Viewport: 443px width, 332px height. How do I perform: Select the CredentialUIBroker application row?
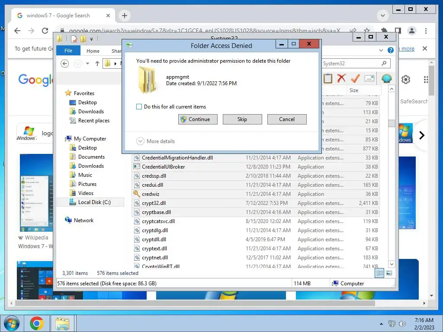point(256,167)
